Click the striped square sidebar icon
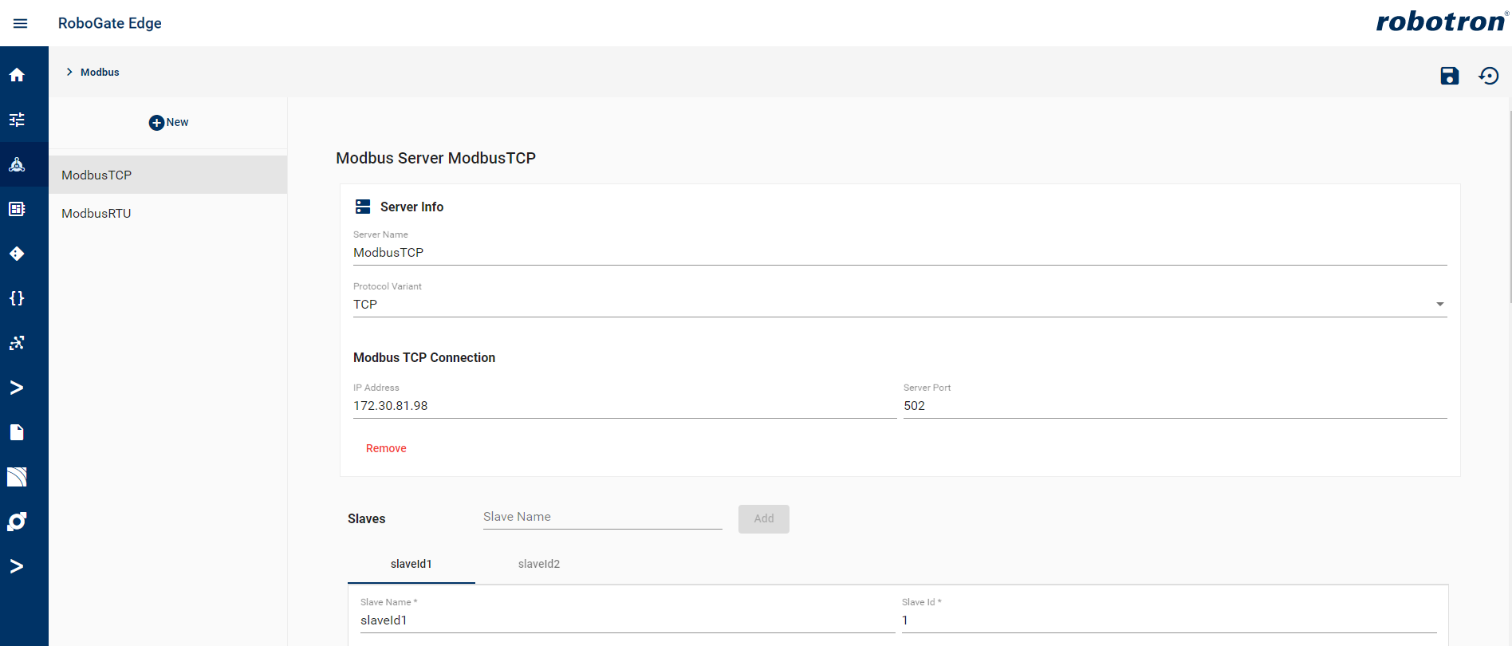The height and width of the screenshot is (646, 1512). tap(17, 477)
